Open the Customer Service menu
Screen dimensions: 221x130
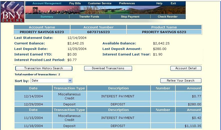[x=99, y=4]
